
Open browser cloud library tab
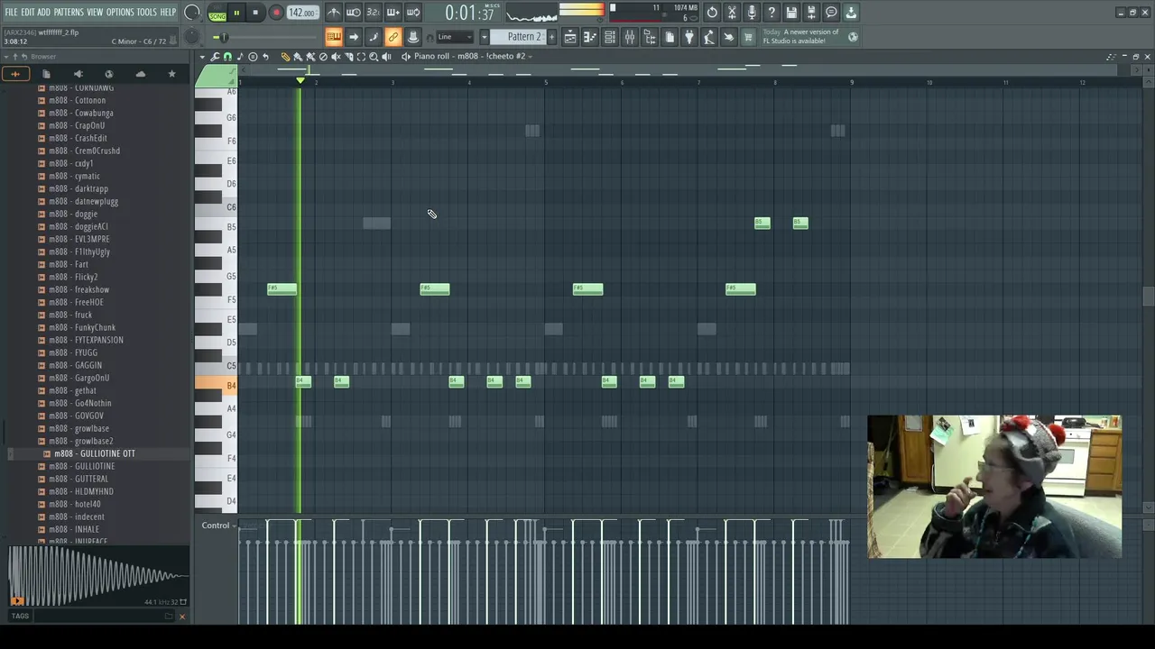tap(140, 74)
